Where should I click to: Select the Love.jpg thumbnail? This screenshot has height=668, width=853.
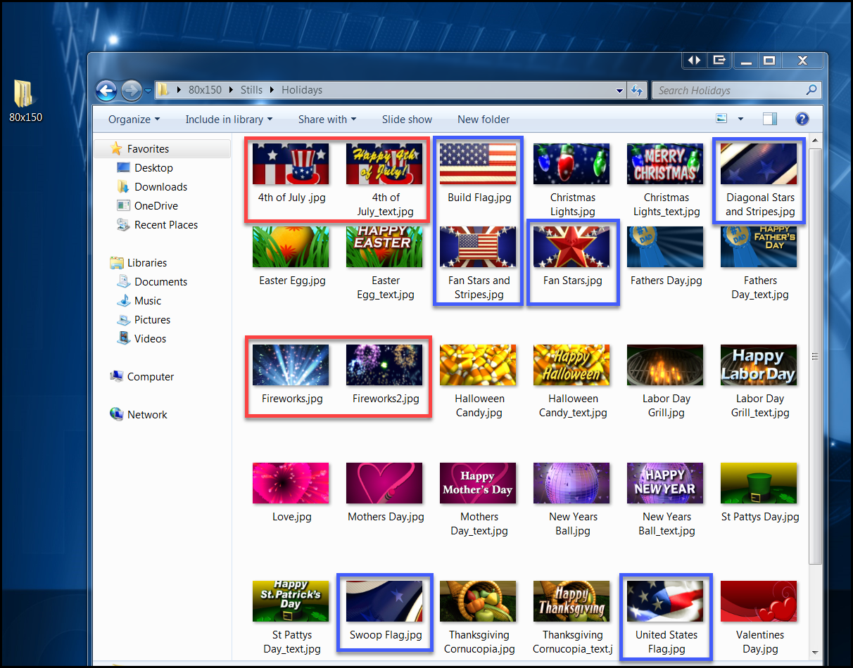point(291,483)
